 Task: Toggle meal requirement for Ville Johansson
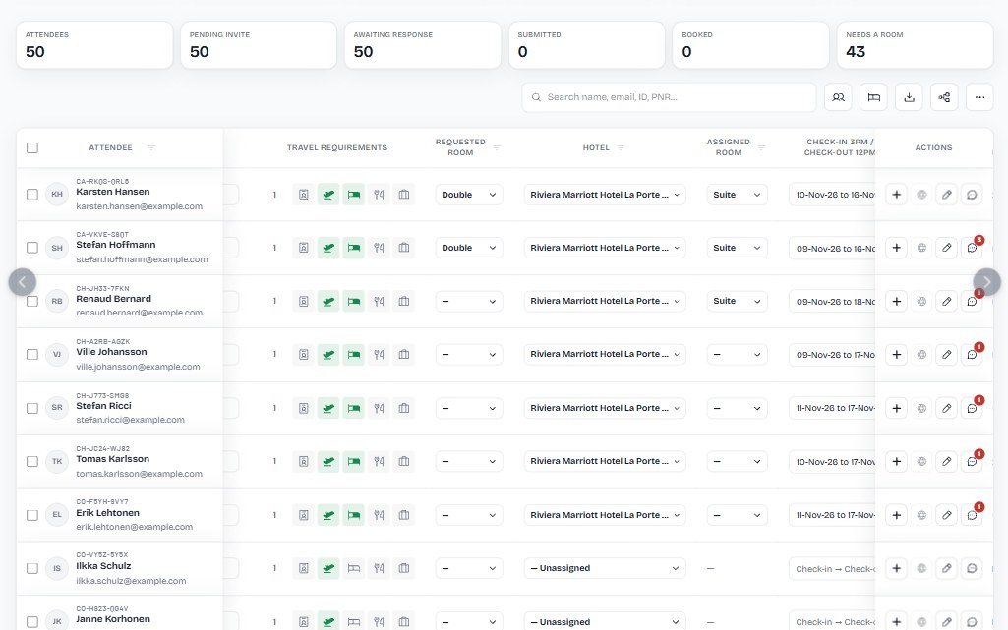click(379, 355)
